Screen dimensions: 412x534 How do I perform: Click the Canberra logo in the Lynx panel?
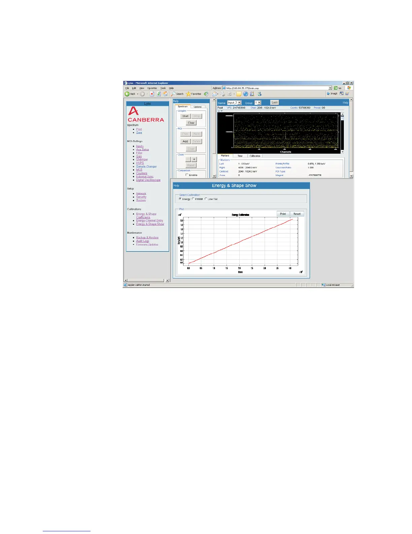(x=146, y=115)
